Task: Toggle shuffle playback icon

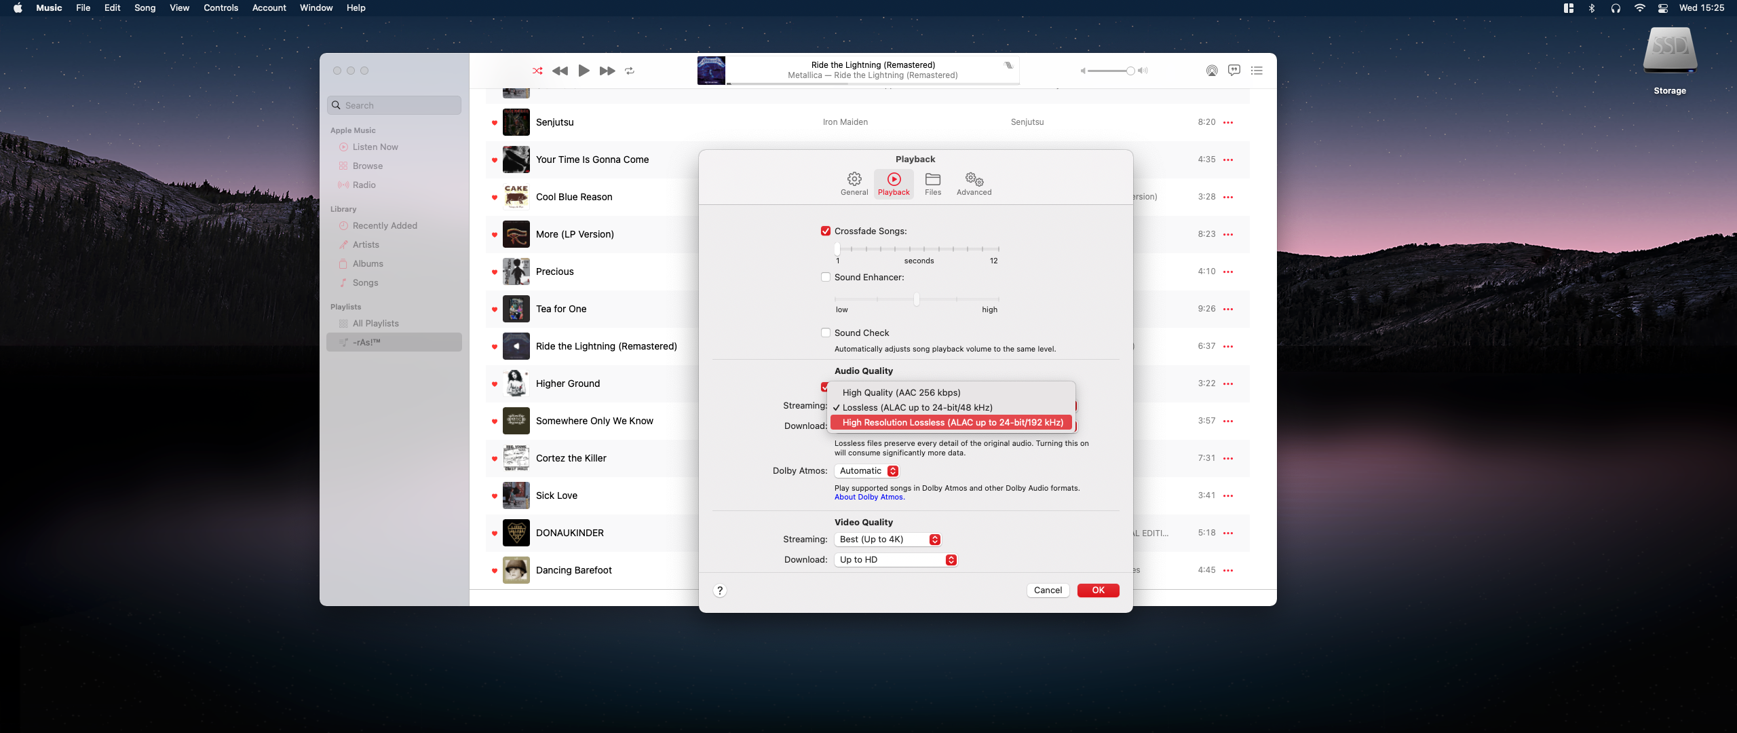Action: pos(537,71)
